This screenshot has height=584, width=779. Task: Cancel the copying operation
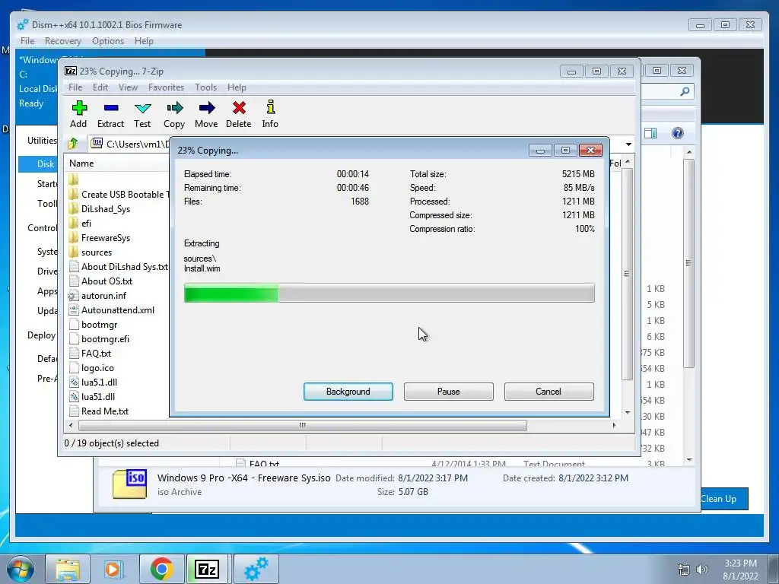(x=549, y=392)
